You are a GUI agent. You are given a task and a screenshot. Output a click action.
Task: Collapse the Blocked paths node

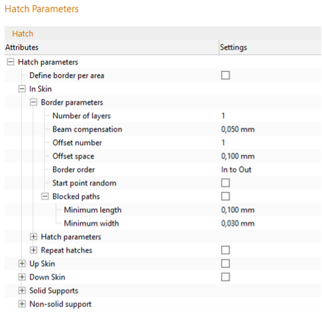click(45, 196)
